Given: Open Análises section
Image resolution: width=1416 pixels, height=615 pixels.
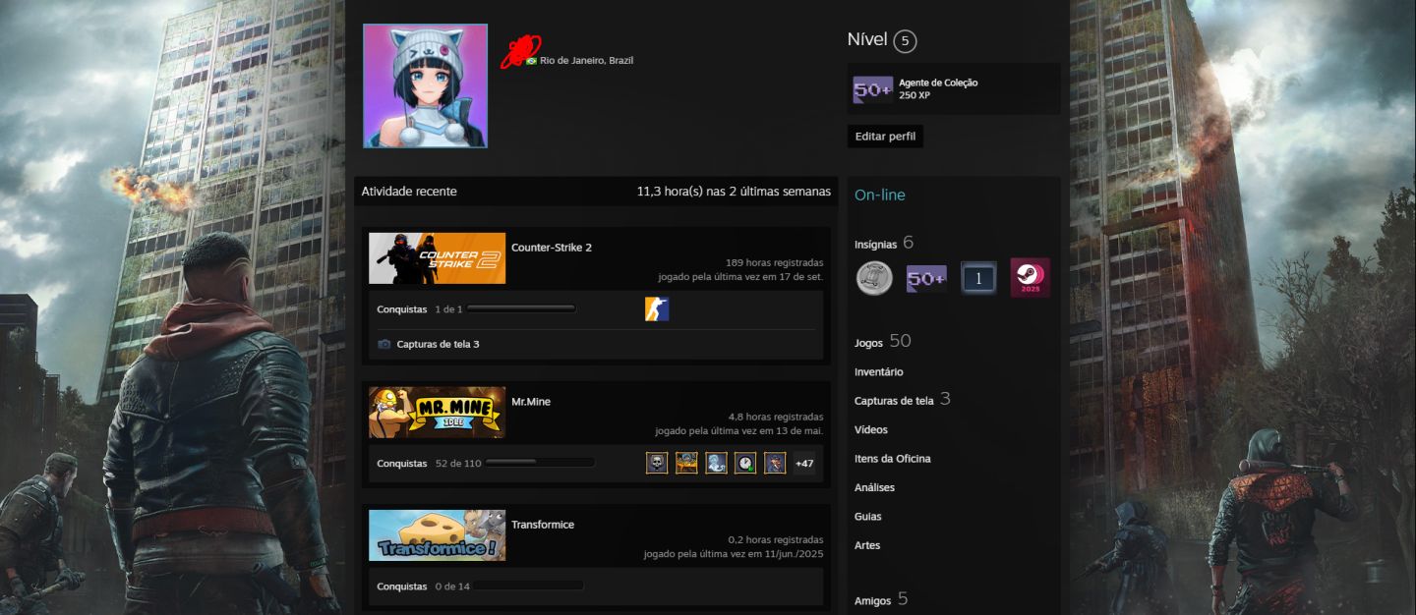Looking at the screenshot, I should (x=875, y=487).
